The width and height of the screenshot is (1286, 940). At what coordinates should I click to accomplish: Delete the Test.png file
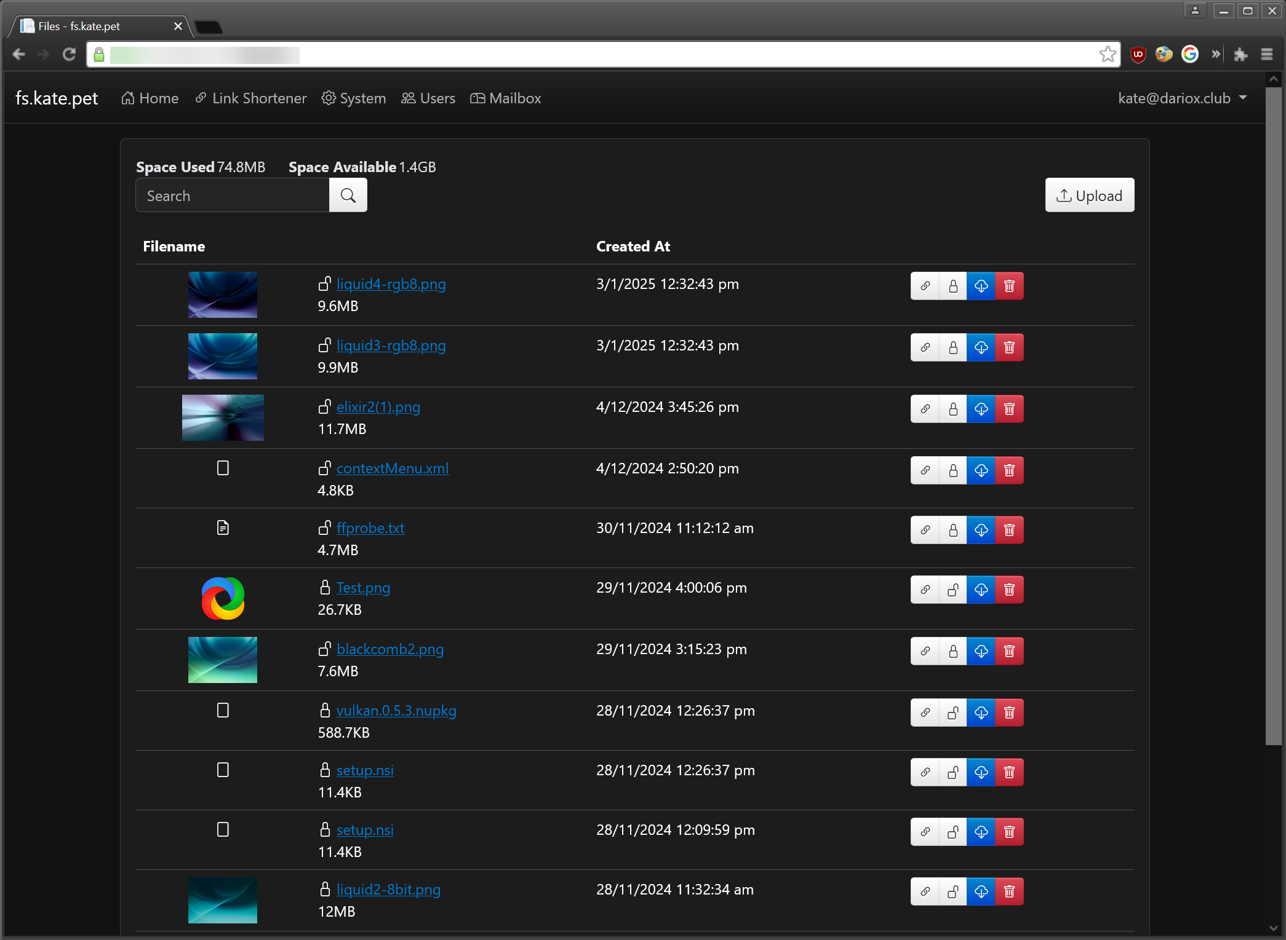click(1009, 590)
